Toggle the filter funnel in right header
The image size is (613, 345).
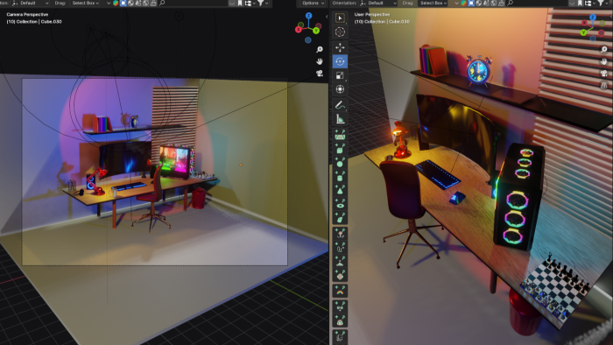[x=601, y=4]
